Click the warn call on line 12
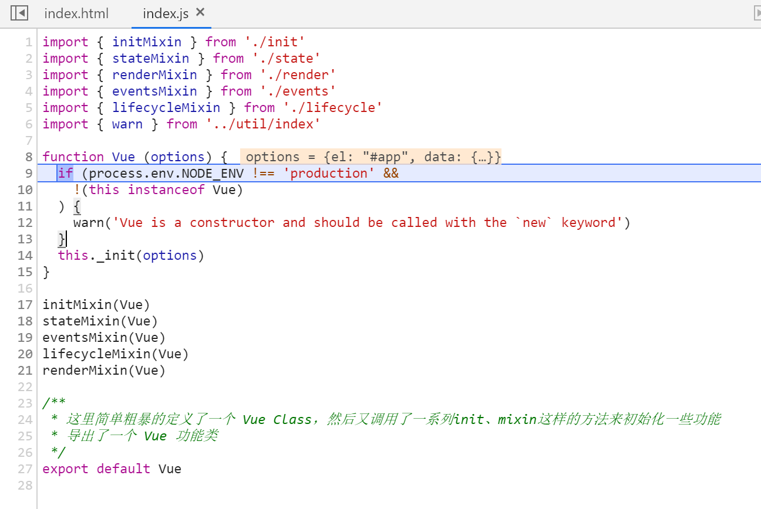 [x=89, y=223]
